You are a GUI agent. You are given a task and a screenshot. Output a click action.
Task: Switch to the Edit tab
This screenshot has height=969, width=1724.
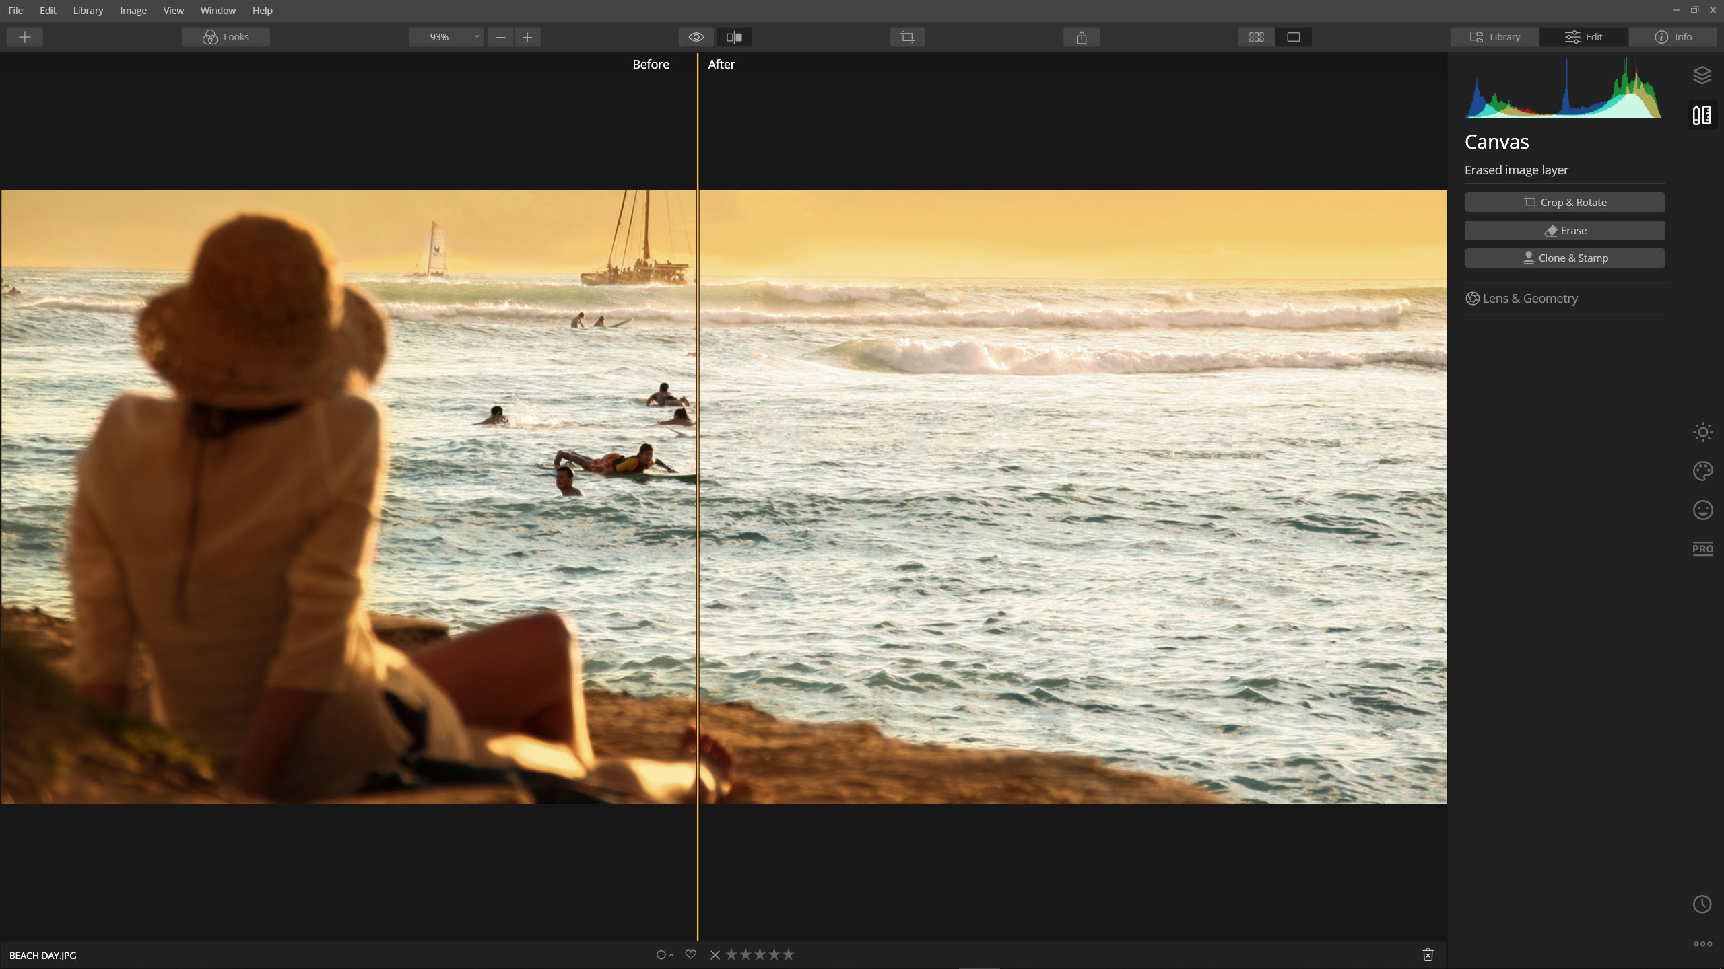(1583, 37)
